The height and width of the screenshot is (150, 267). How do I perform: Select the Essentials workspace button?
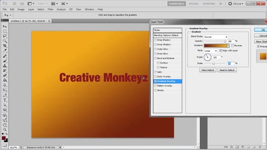click(176, 4)
